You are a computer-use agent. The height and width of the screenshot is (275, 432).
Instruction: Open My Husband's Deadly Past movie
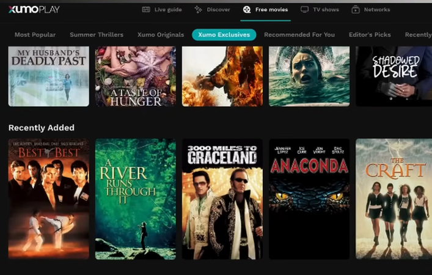click(48, 76)
